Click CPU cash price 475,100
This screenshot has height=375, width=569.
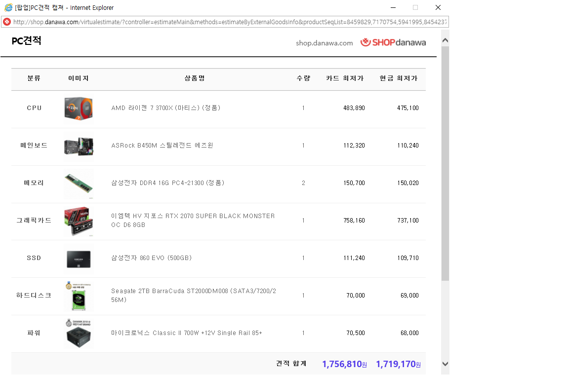click(x=408, y=108)
